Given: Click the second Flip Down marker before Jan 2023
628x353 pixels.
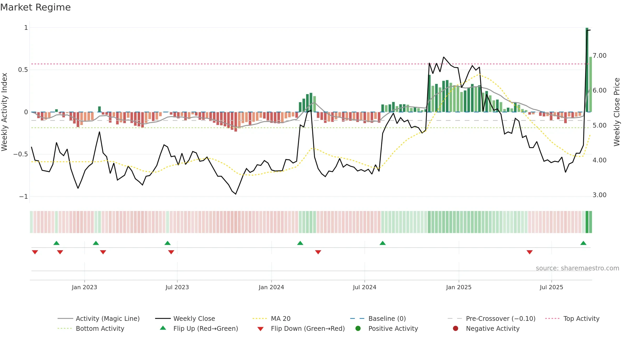Looking at the screenshot, I should tap(60, 252).
